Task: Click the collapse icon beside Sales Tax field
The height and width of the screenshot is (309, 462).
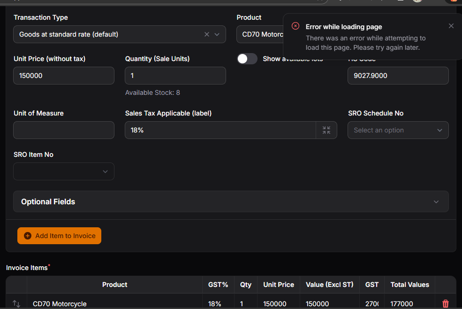Action: 326,130
